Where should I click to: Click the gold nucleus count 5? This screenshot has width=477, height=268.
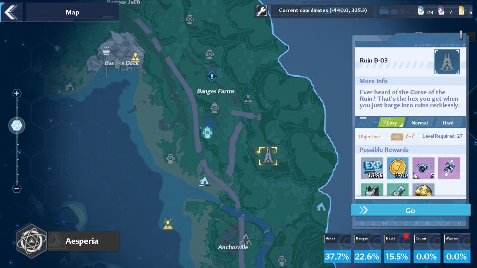(466, 11)
